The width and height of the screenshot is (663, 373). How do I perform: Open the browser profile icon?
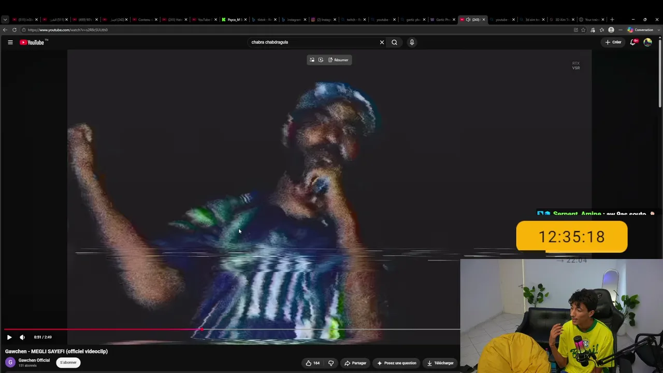click(x=611, y=30)
